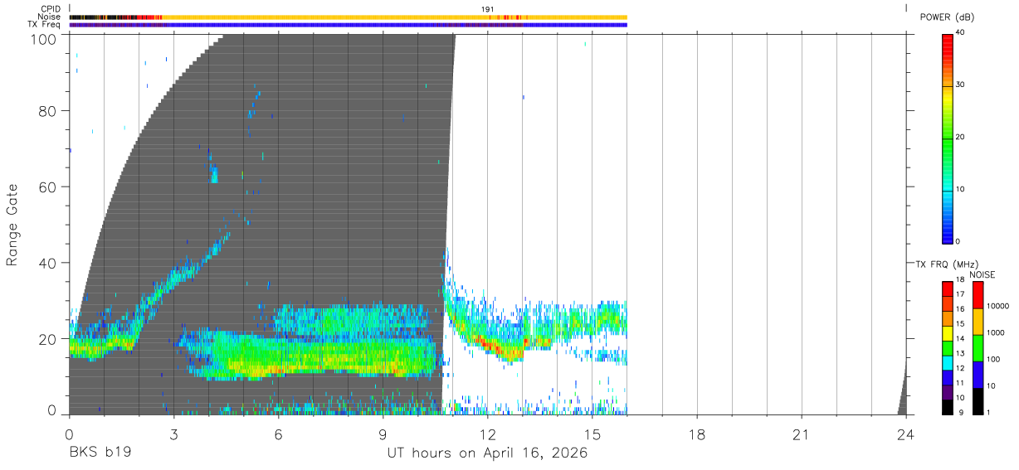Viewport: 1019px width, 470px height.
Task: Click the "30" label on the power scale
Action: [960, 85]
